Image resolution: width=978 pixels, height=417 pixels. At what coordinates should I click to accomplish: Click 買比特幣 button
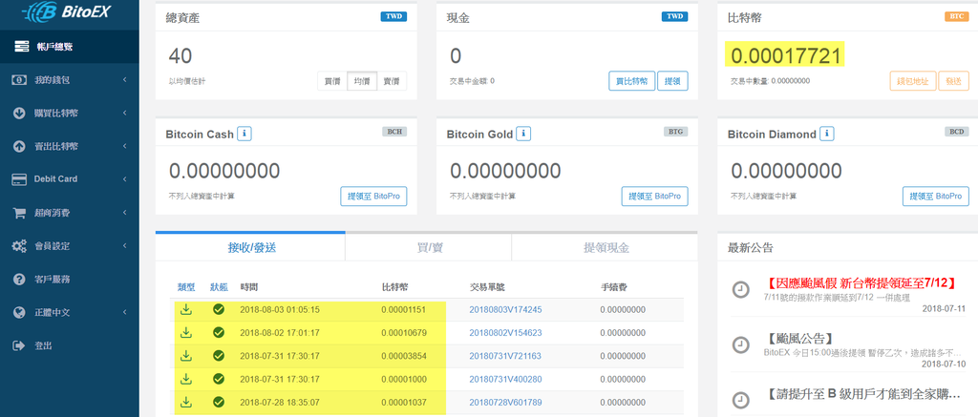coord(632,81)
